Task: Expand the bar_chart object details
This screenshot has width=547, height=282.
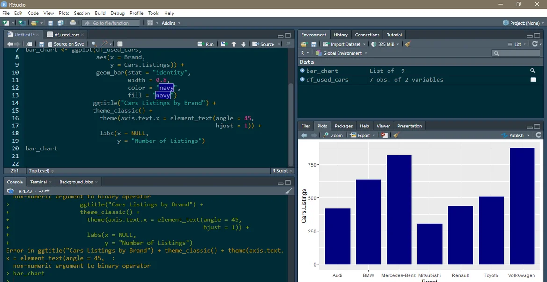Action: point(302,71)
